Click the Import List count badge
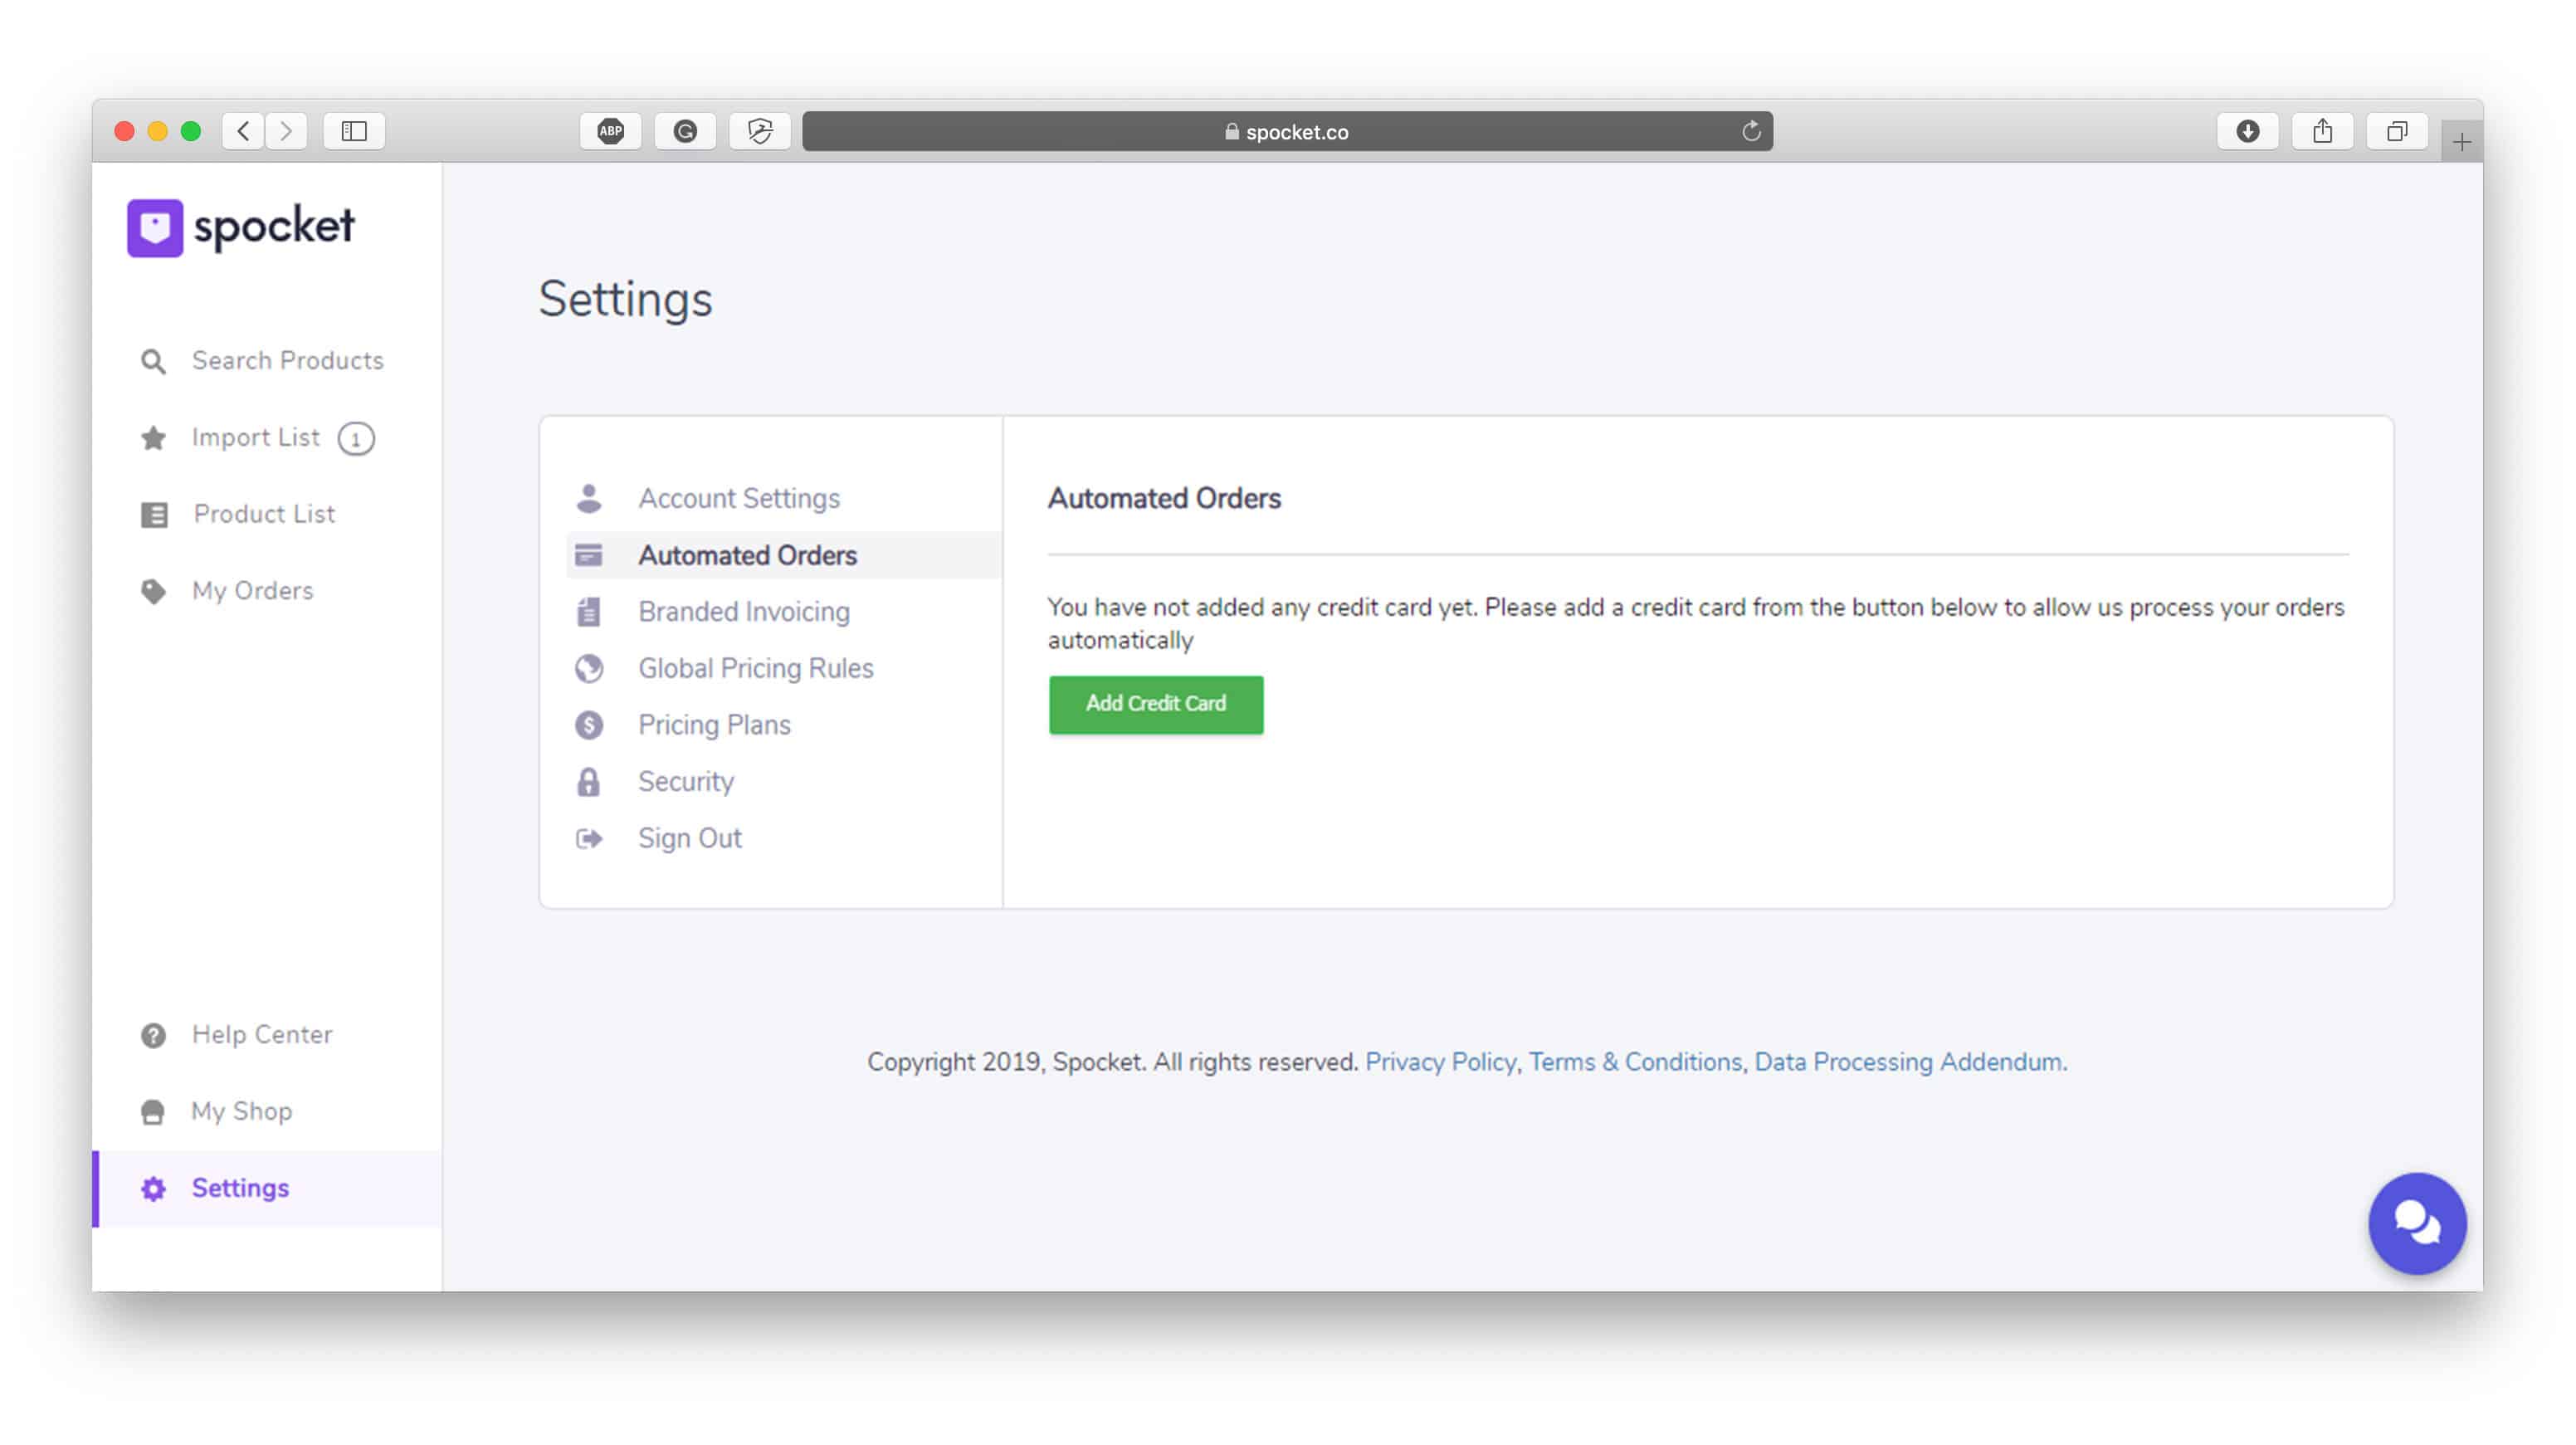 pyautogui.click(x=356, y=439)
